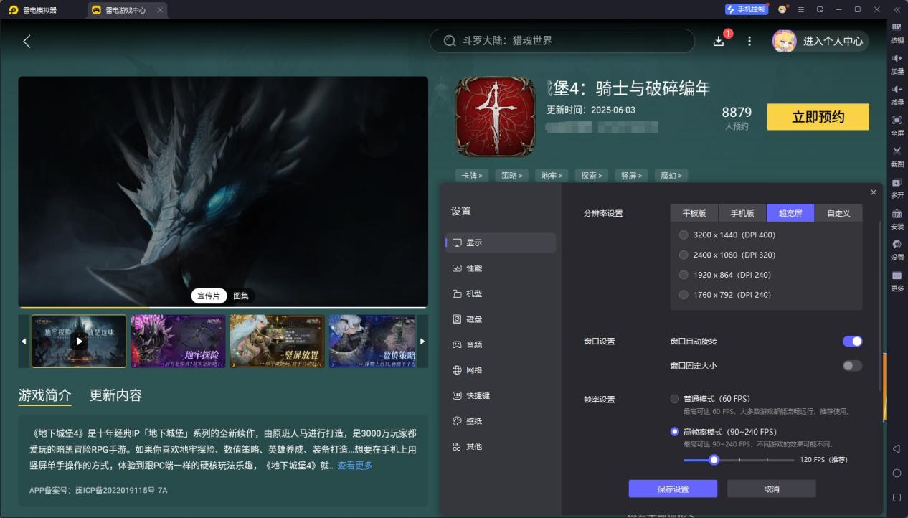Close the settings dialog X
This screenshot has height=518, width=908.
[873, 192]
